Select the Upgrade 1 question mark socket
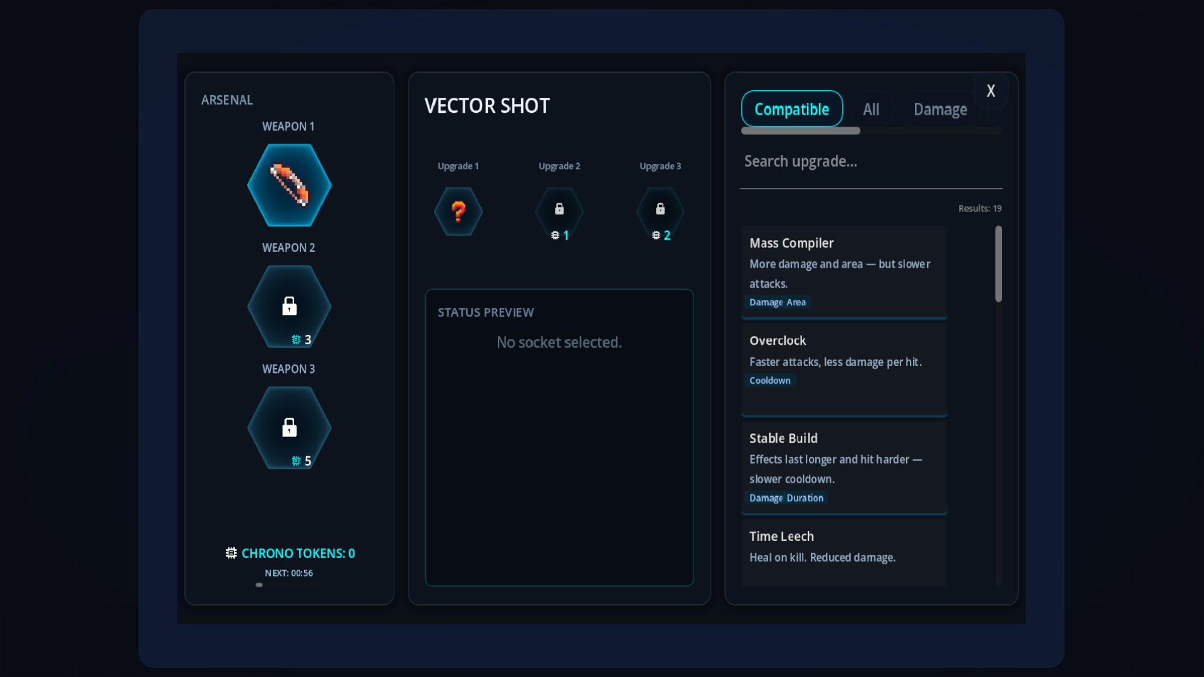Viewport: 1204px width, 677px height. click(x=458, y=211)
